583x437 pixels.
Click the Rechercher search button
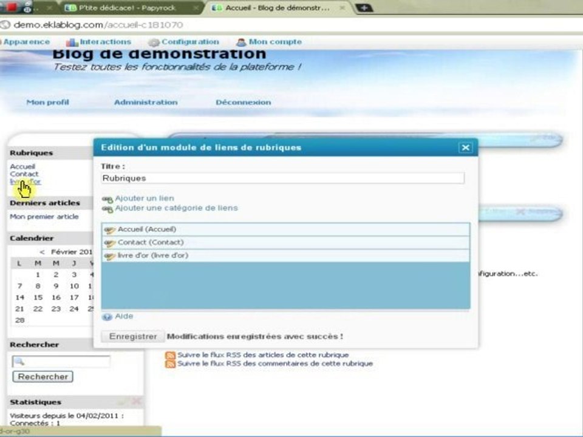coord(43,377)
